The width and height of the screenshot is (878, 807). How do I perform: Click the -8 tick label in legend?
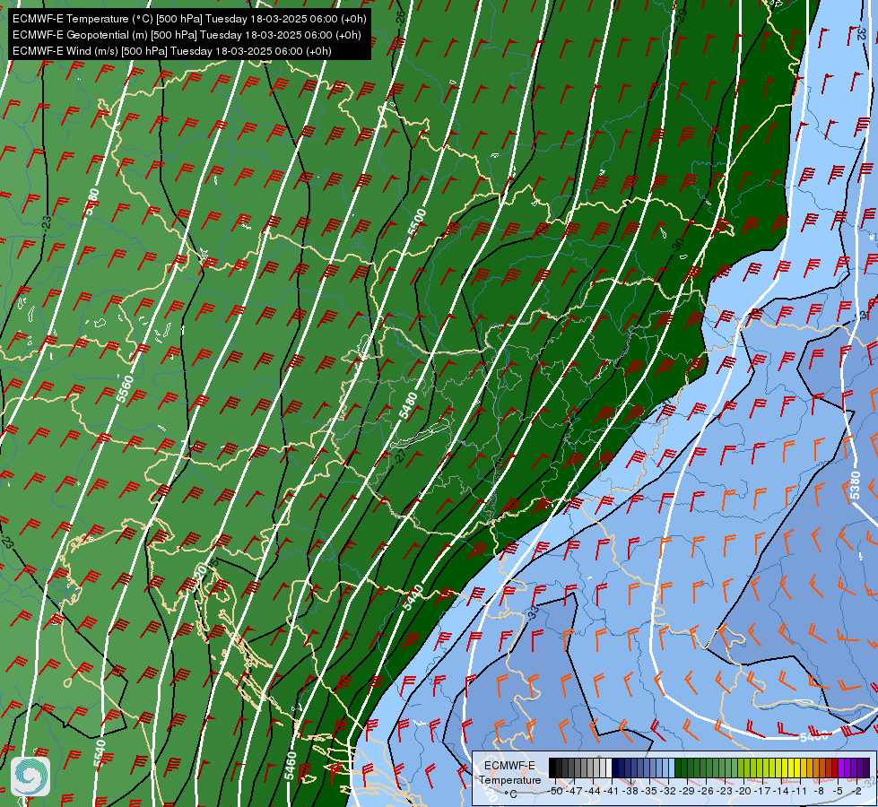click(819, 791)
